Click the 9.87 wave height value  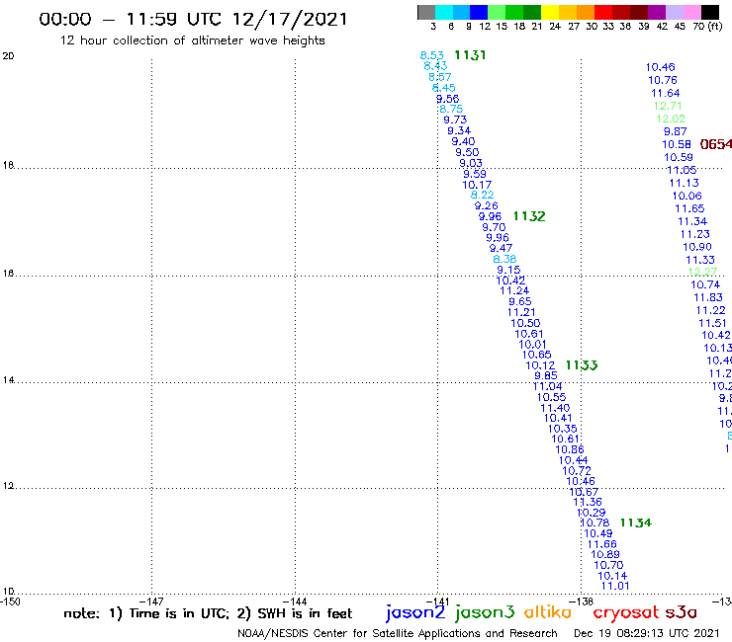(676, 131)
